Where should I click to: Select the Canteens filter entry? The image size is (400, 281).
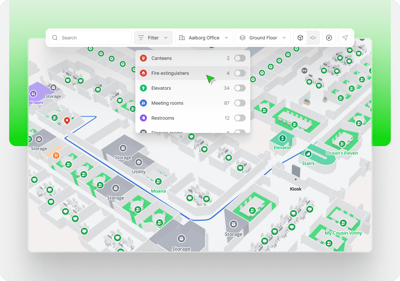click(193, 58)
